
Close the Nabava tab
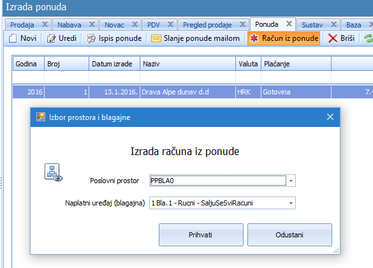[x=92, y=24]
